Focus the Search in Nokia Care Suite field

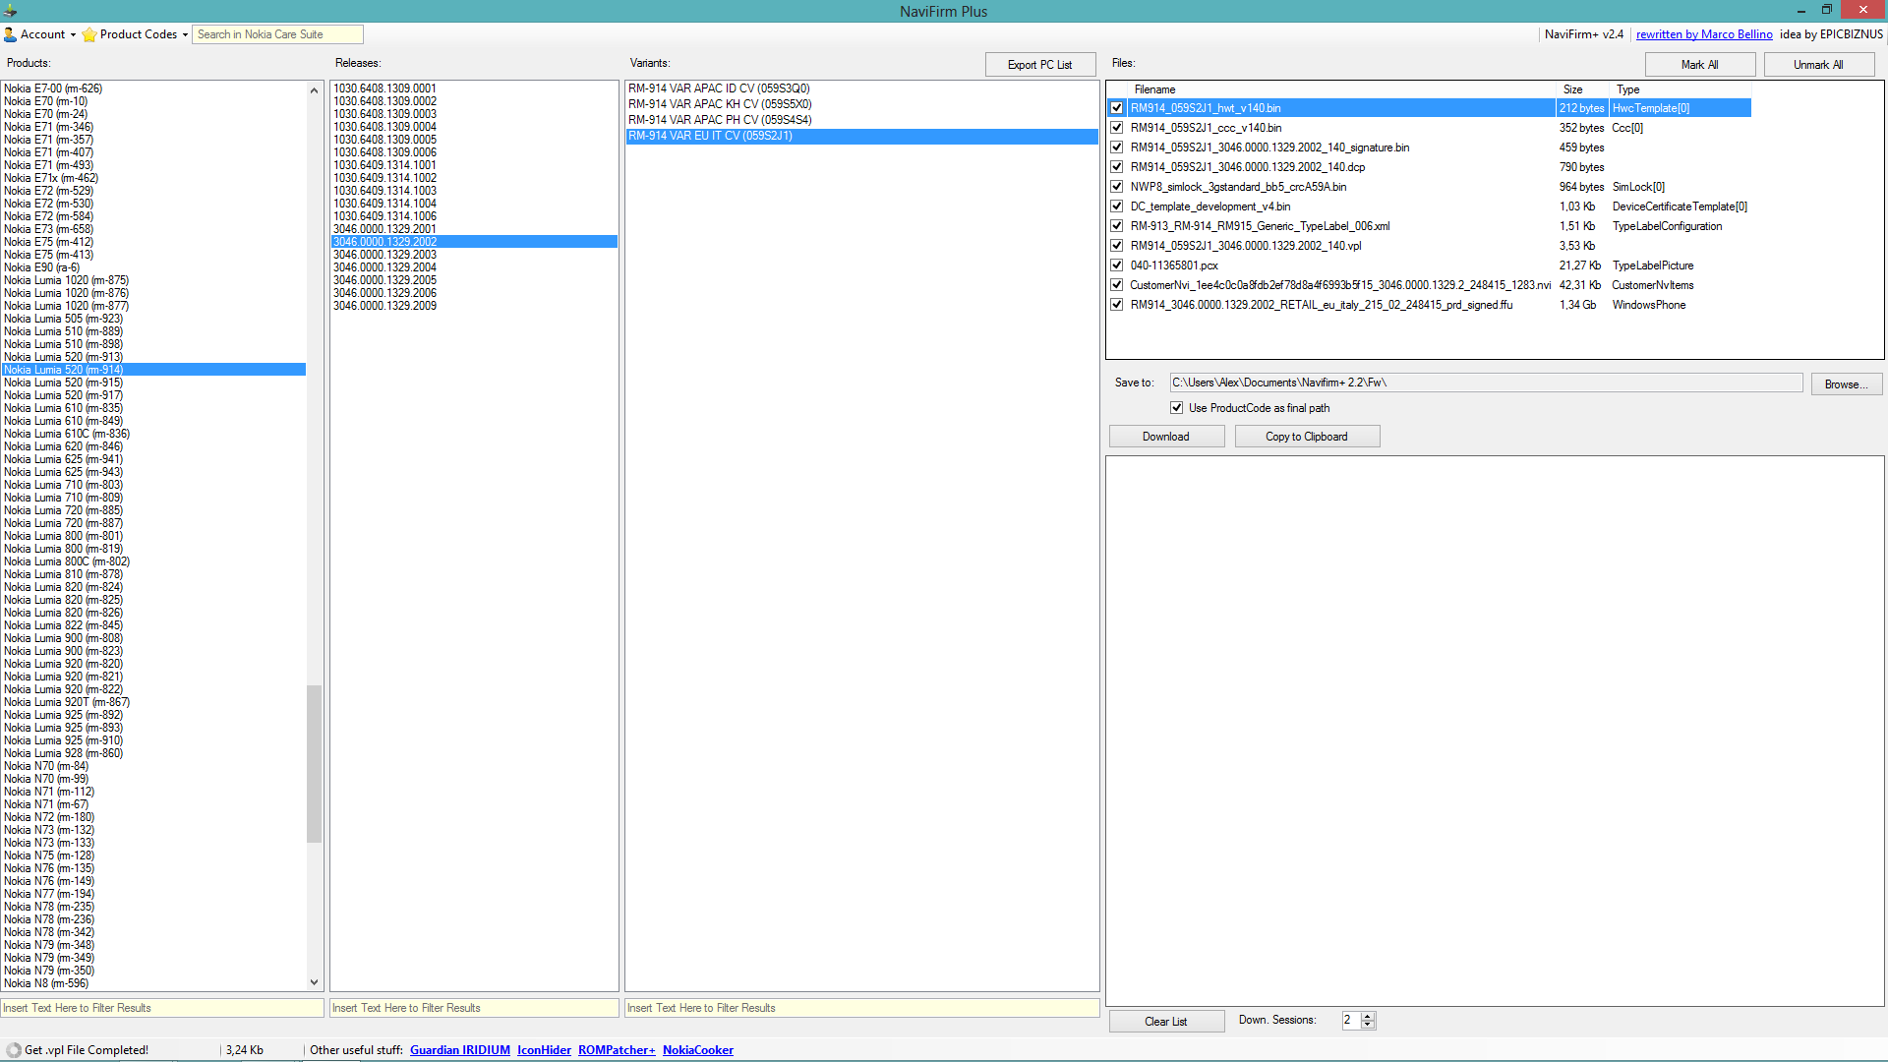coord(277,34)
